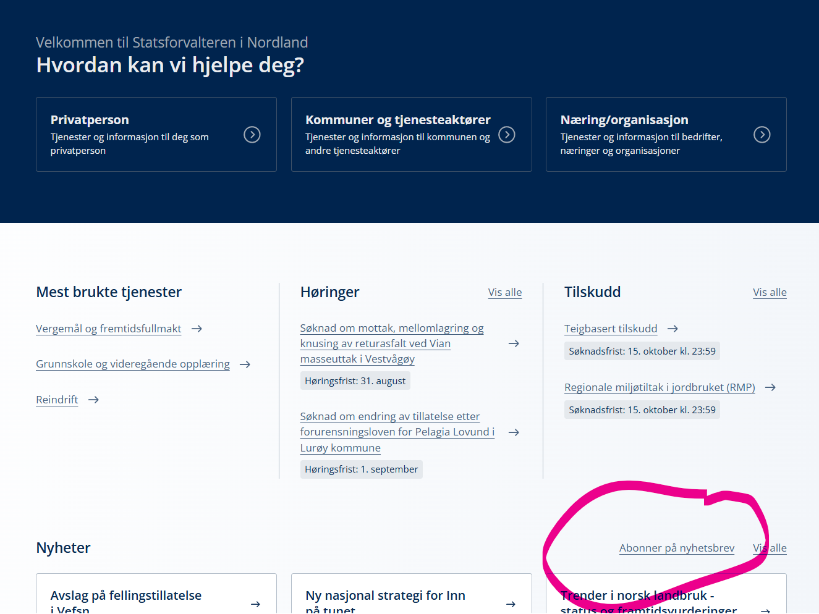
Task: Click the arrow next to the Vestvågøy hearing
Action: click(x=514, y=343)
